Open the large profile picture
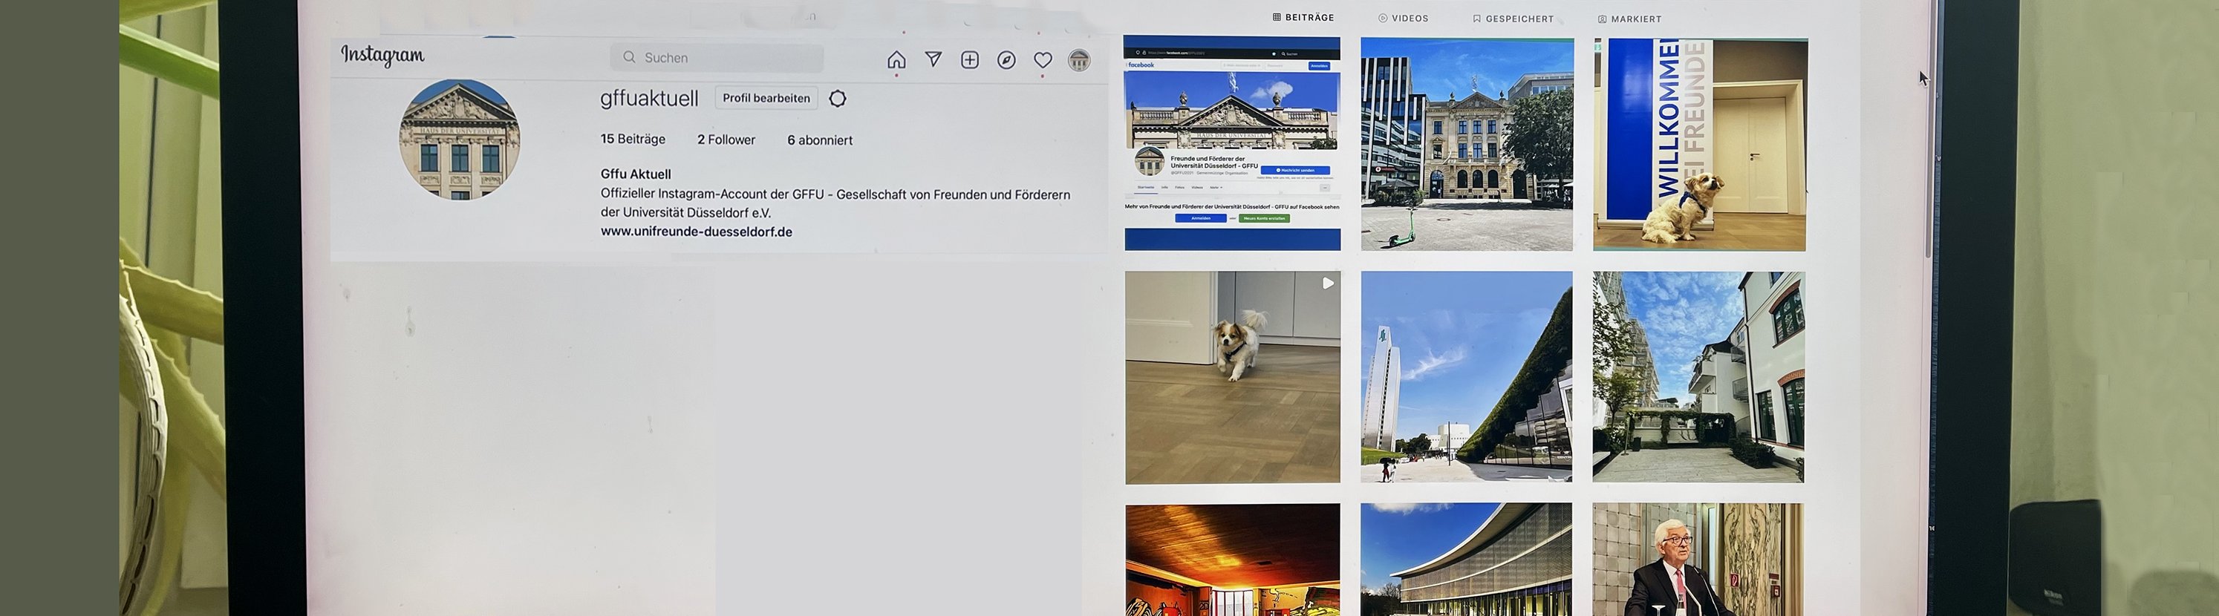2219x616 pixels. [459, 140]
